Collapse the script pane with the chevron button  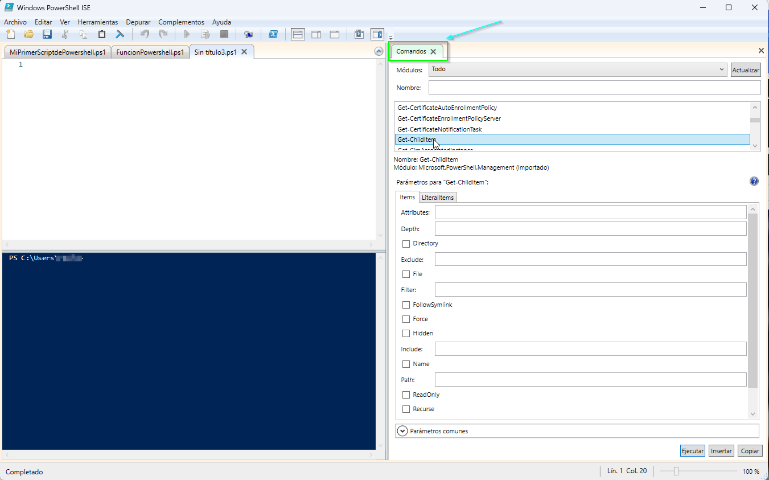[x=379, y=51]
